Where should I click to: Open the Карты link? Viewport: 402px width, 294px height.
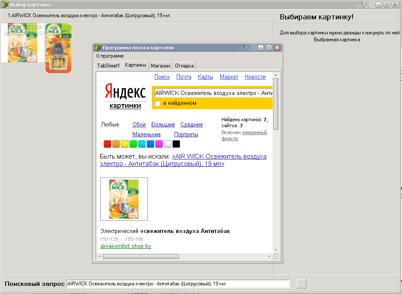click(206, 77)
